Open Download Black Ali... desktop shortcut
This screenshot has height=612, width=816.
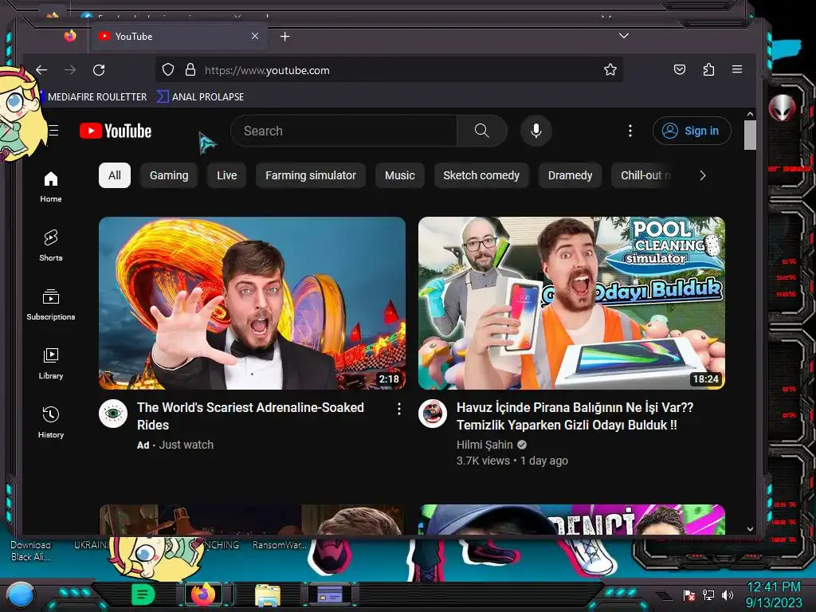(x=30, y=551)
